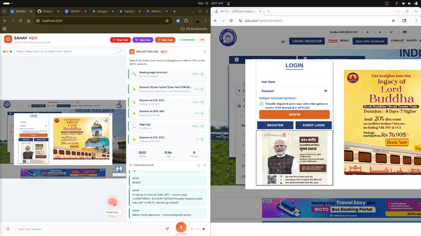Increase font size with A+ control
Viewport: 421px width, 236px height.
[392, 32]
